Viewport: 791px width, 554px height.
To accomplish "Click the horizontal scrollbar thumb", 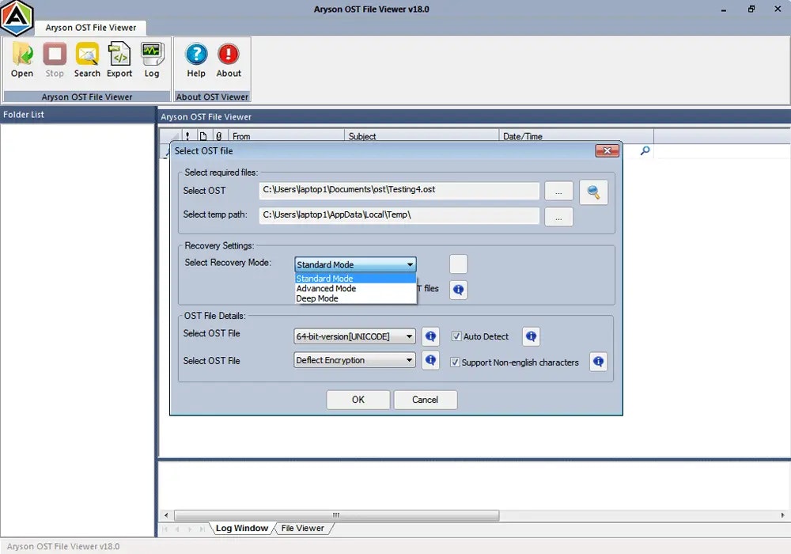I will [336, 515].
